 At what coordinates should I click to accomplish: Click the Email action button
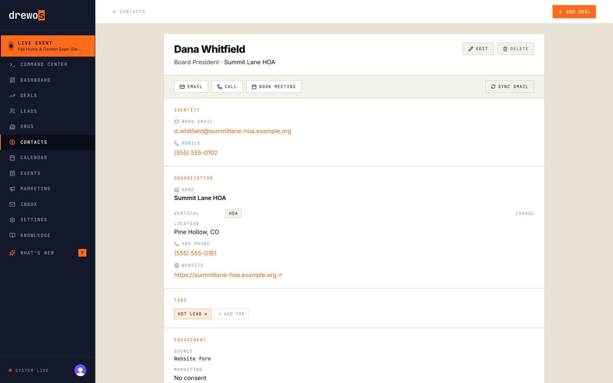[191, 87]
